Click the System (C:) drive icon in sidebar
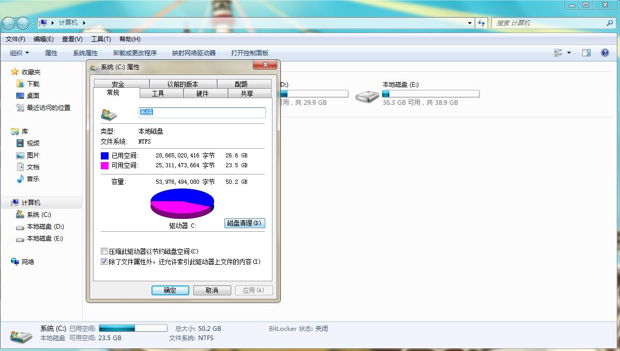This screenshot has width=620, height=351. coord(20,214)
